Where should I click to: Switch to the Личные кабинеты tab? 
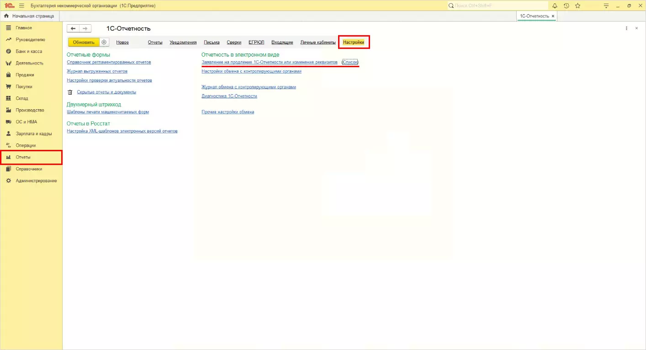[318, 42]
